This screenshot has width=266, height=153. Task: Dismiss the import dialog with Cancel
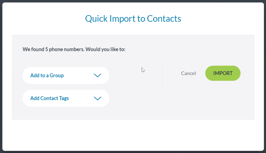tap(188, 73)
